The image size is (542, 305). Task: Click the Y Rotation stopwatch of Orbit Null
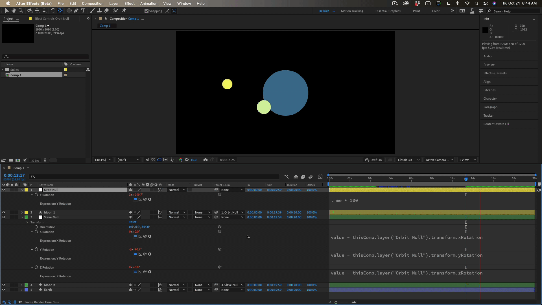pos(36,195)
